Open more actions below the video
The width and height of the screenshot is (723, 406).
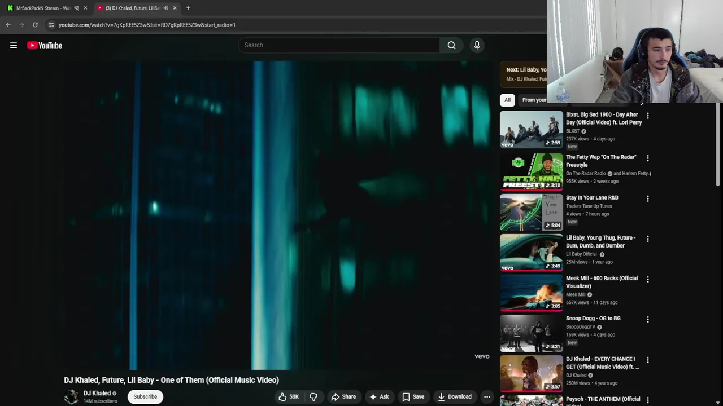(x=487, y=396)
